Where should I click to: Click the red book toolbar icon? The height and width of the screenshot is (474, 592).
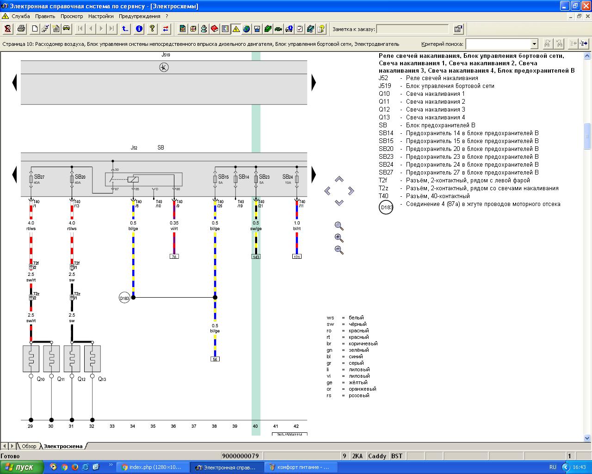pyautogui.click(x=215, y=29)
